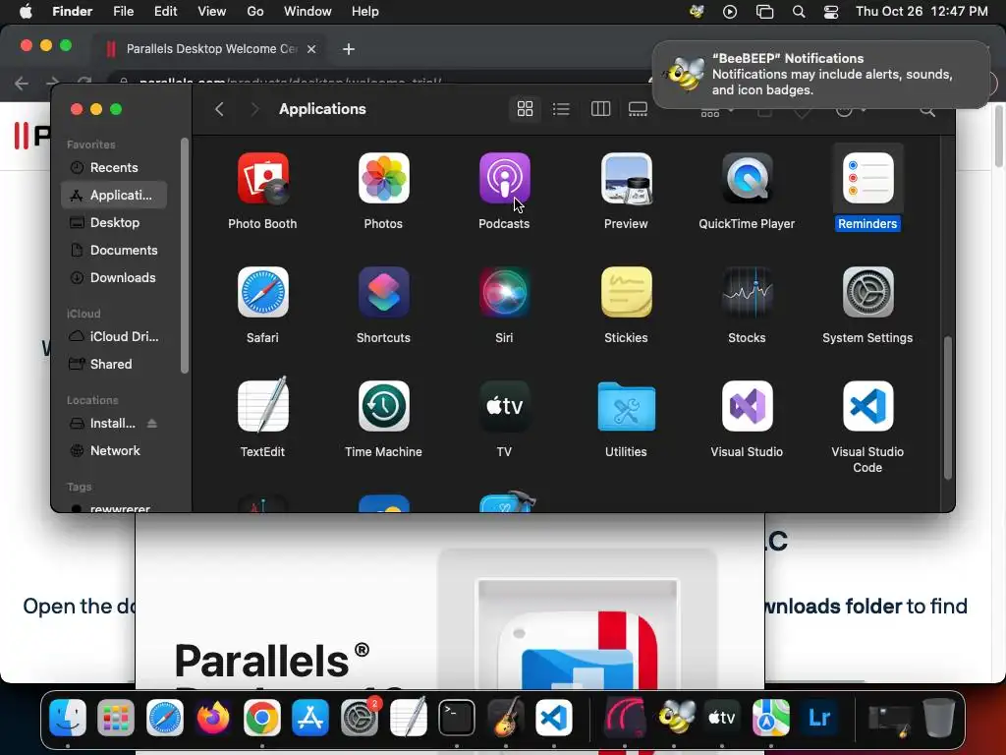Open the View menu
1006x755 pixels.
[x=212, y=12]
